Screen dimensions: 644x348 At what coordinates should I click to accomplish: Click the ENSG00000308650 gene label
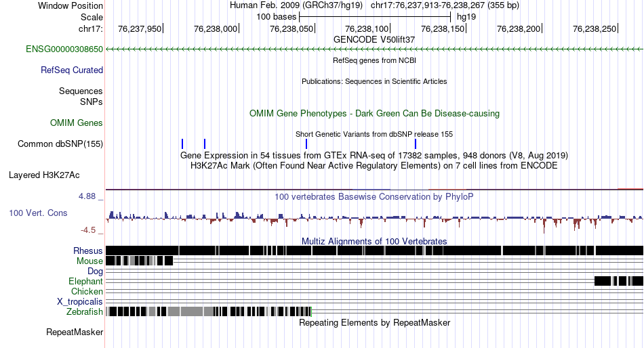[64, 49]
